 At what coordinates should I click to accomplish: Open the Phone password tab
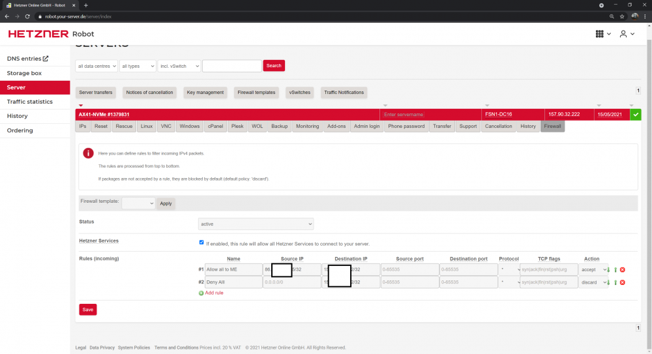click(406, 126)
